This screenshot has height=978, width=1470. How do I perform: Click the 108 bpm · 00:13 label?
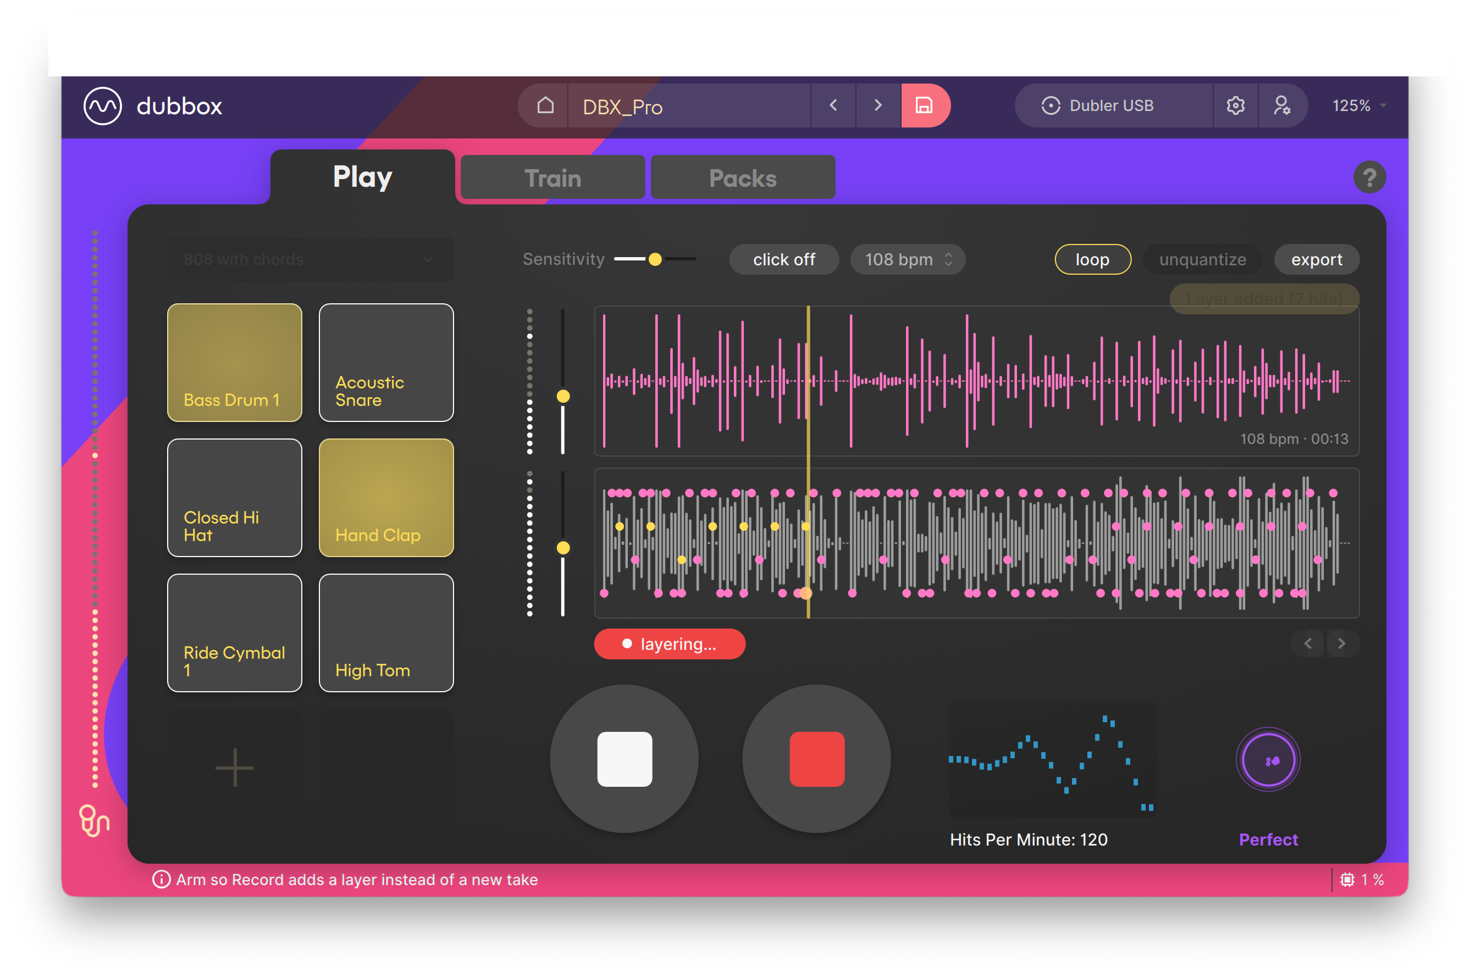(x=1294, y=439)
